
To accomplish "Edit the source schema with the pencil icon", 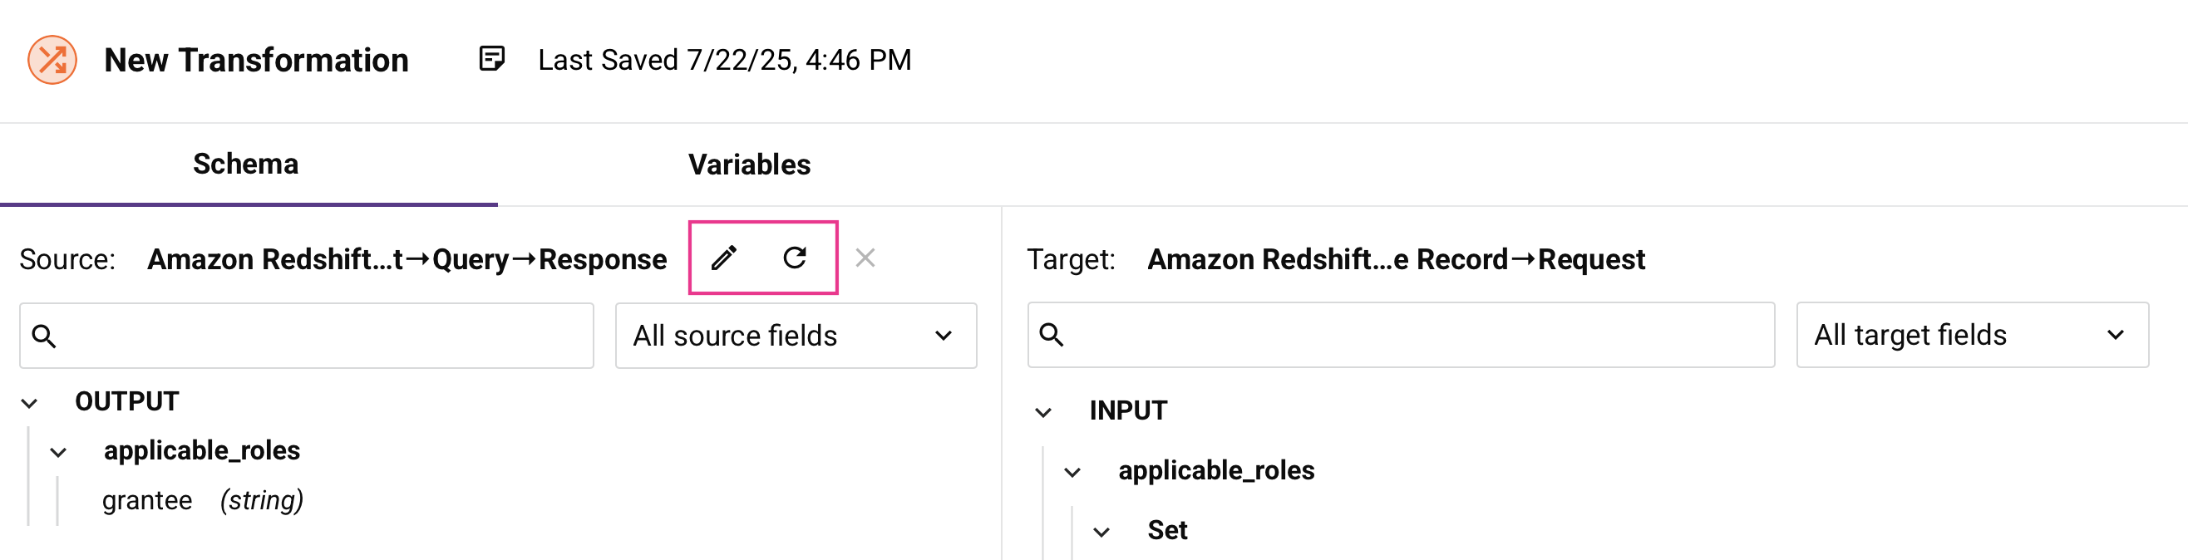I will [x=724, y=258].
